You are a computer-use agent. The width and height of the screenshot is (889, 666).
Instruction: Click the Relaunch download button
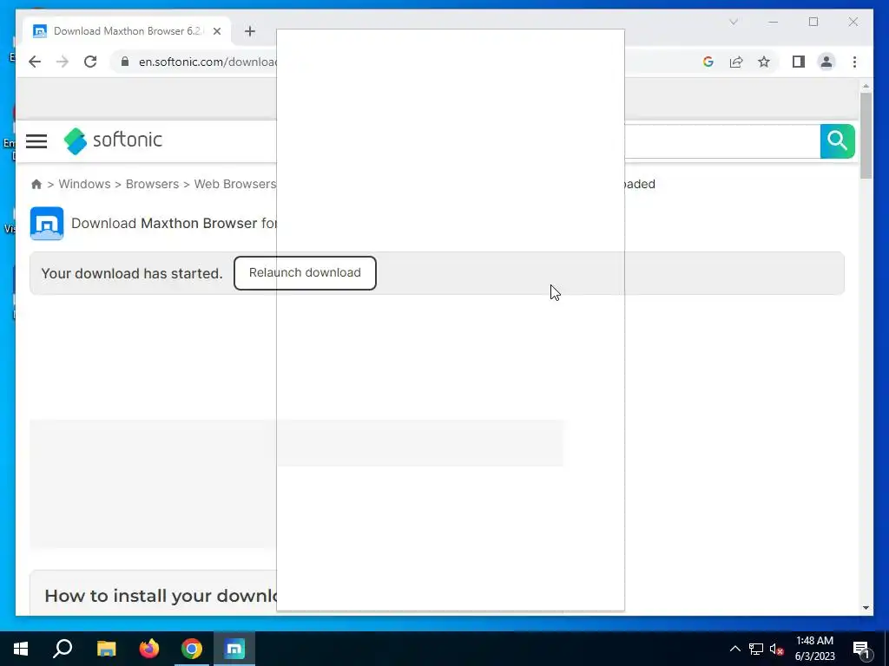click(x=305, y=273)
